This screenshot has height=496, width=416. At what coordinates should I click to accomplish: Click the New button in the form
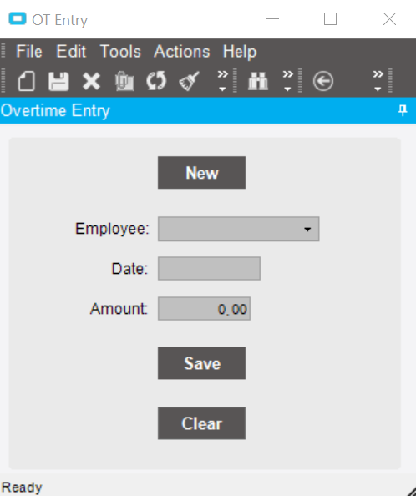(x=202, y=173)
